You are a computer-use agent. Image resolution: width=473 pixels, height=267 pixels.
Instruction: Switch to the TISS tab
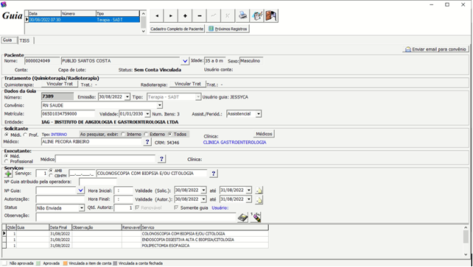pos(24,40)
